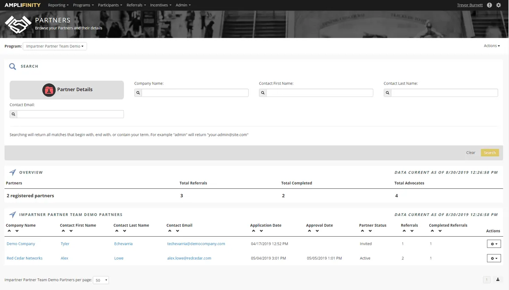This screenshot has height=290, width=509.
Task: Open the Program selector dropdown
Action: tap(54, 46)
